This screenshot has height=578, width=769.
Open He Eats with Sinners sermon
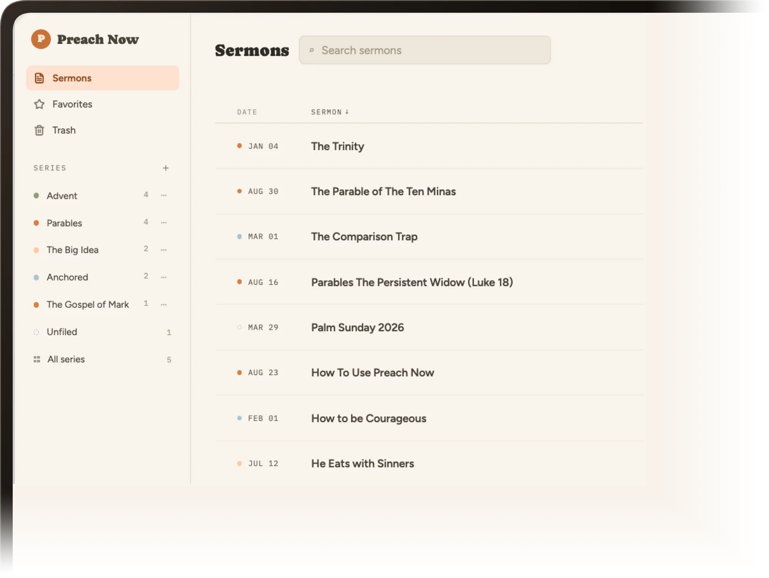click(363, 463)
